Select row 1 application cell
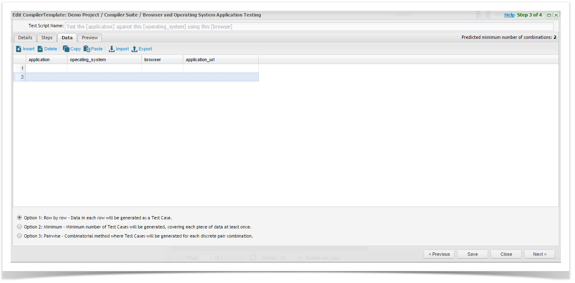 pos(46,68)
